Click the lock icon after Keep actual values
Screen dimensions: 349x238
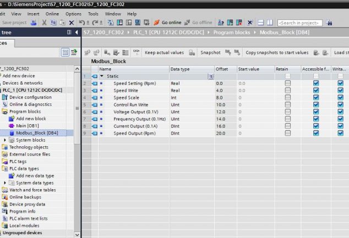(192, 53)
